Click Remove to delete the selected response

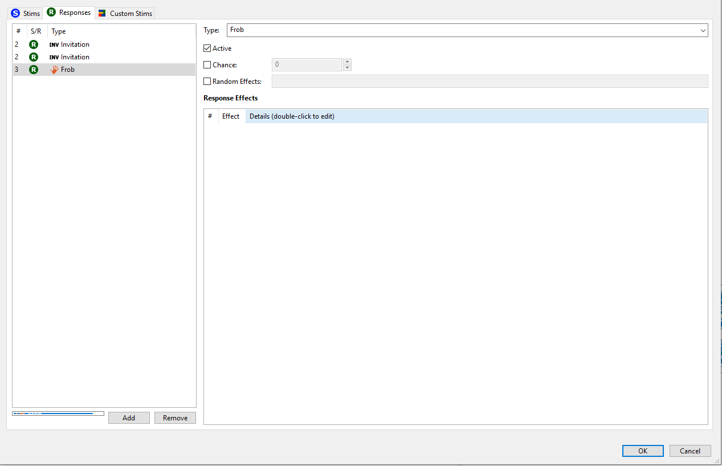(x=175, y=418)
